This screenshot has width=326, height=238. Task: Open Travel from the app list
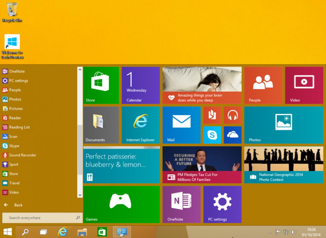point(14,183)
